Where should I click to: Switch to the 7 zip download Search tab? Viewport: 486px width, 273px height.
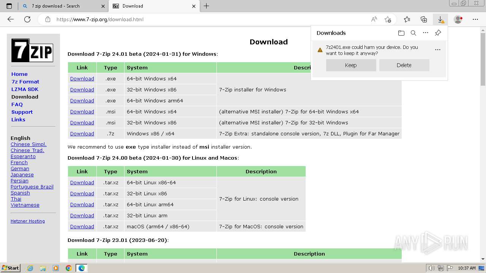64,6
